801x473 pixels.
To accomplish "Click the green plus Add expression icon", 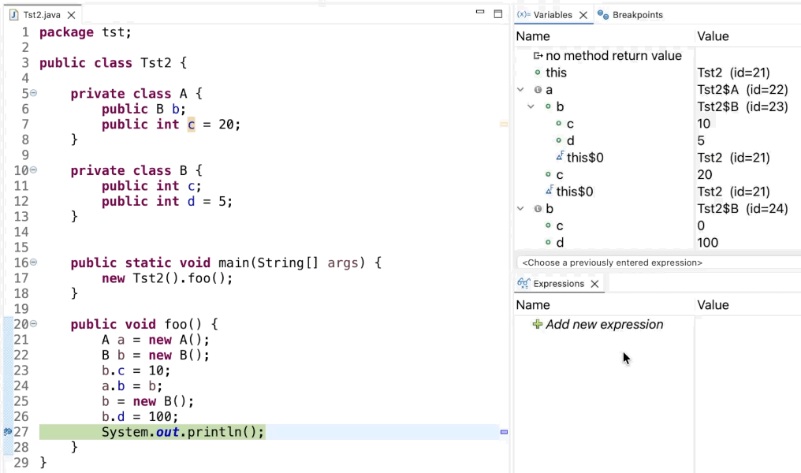I will [538, 324].
